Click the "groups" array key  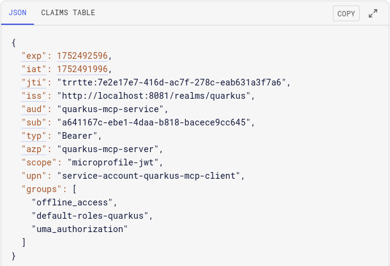41,189
